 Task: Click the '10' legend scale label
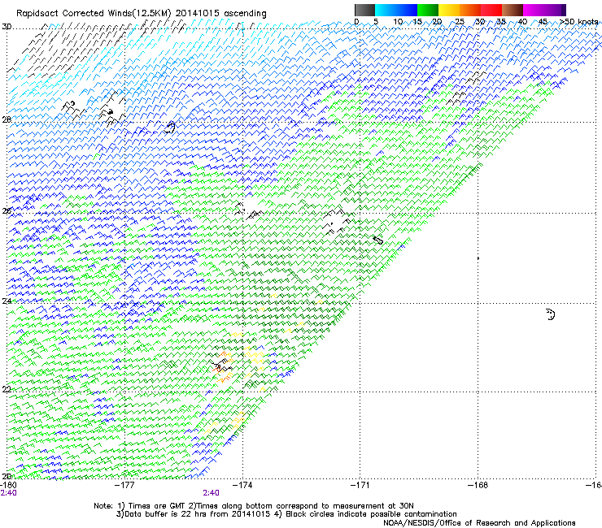pos(398,22)
